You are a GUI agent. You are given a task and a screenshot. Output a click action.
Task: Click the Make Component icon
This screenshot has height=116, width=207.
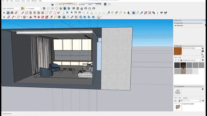(8, 13)
